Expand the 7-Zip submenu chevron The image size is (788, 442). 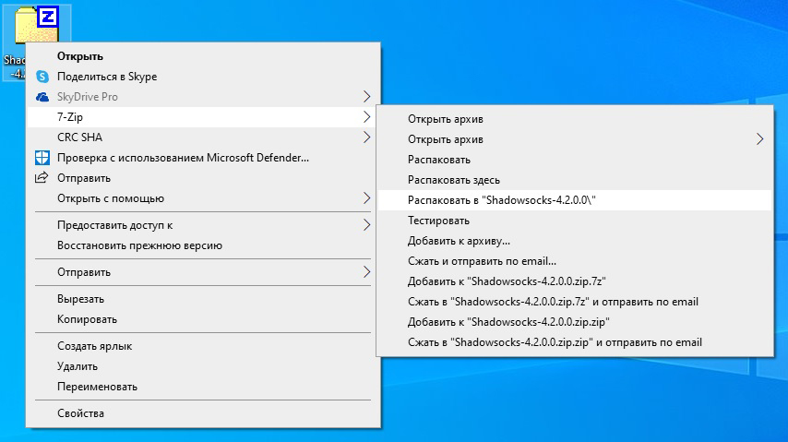pos(367,116)
